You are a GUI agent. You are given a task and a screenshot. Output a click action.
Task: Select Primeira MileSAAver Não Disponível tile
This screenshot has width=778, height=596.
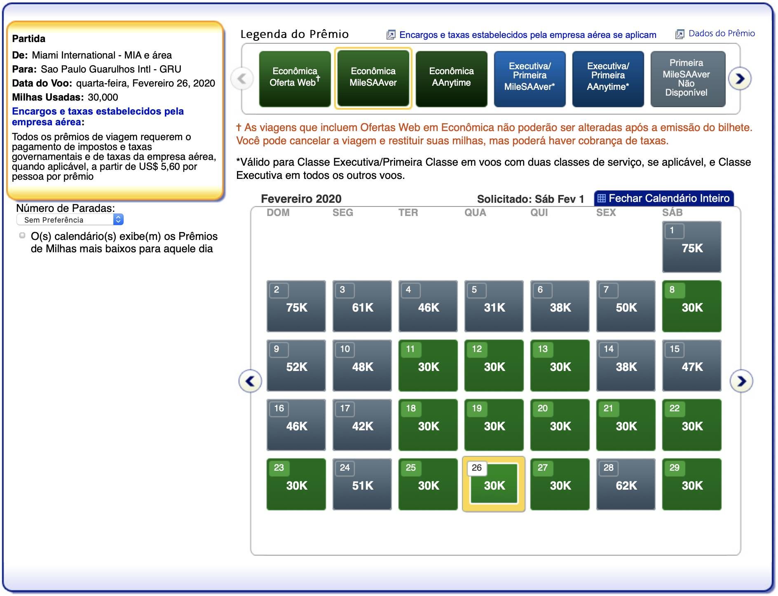[688, 79]
